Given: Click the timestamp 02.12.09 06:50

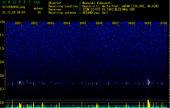Looking at the screenshot, I should (x=14, y=12).
